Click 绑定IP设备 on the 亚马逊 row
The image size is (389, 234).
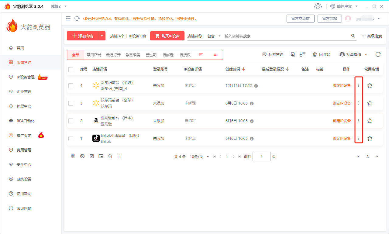click(342, 121)
